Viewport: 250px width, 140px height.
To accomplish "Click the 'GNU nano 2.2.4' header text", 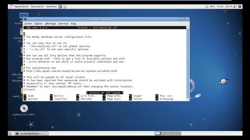I will [x=37, y=28].
